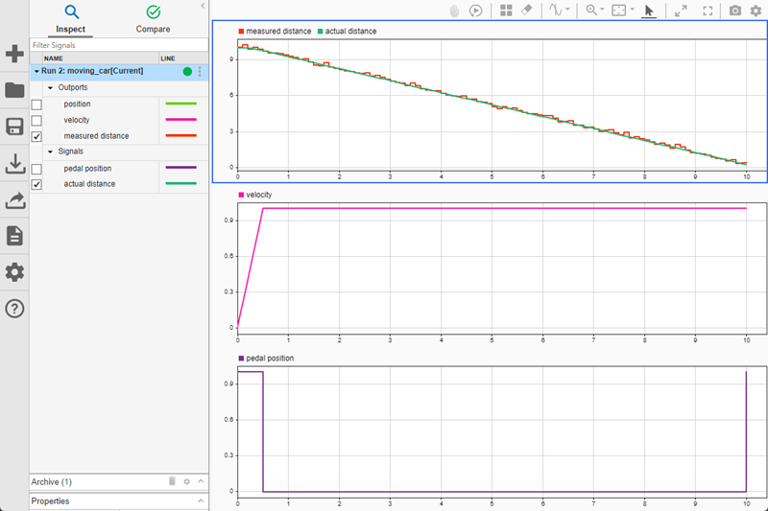Select the Inspect tab
The image size is (768, 511).
[x=70, y=19]
